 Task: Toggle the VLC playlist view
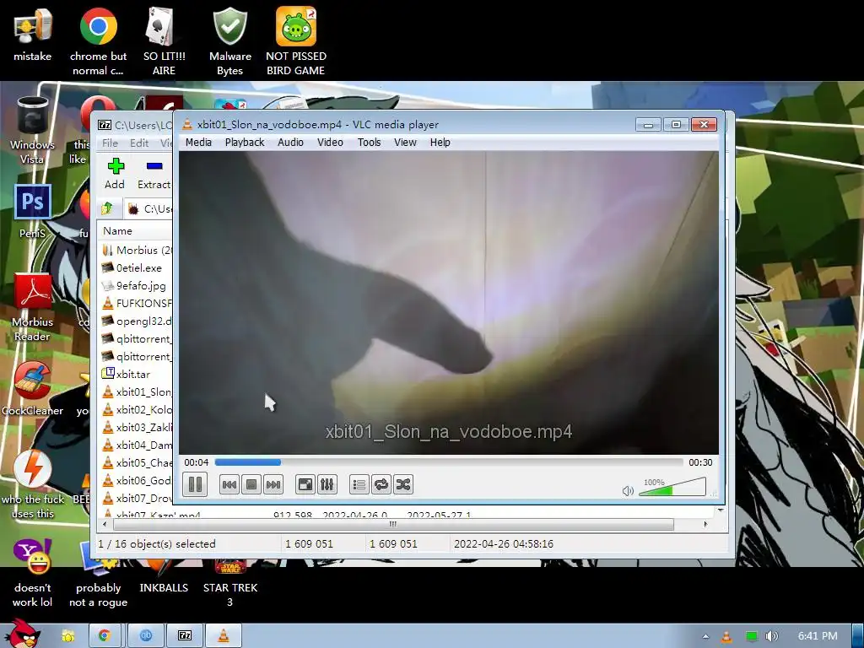coord(359,484)
